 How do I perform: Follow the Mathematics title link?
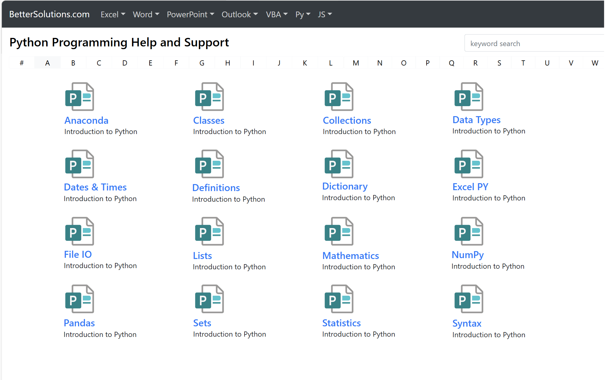point(351,256)
